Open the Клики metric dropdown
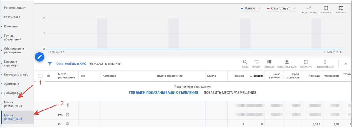352x128 pixels. pyautogui.click(x=251, y=8)
